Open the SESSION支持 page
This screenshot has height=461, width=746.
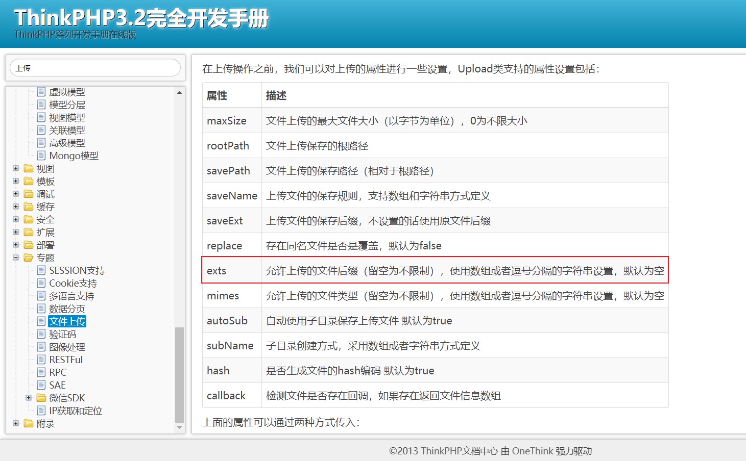[x=77, y=270]
